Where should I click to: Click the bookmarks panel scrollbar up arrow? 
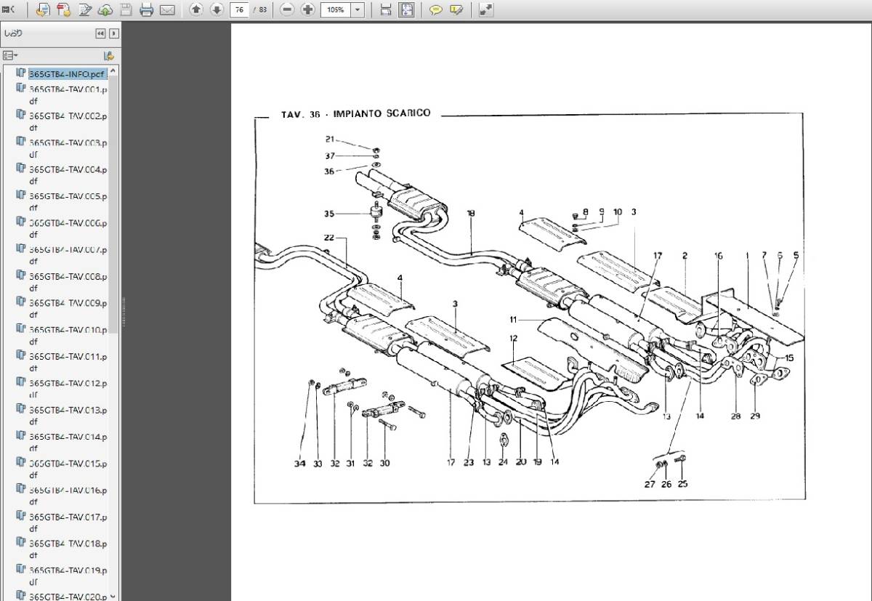113,71
